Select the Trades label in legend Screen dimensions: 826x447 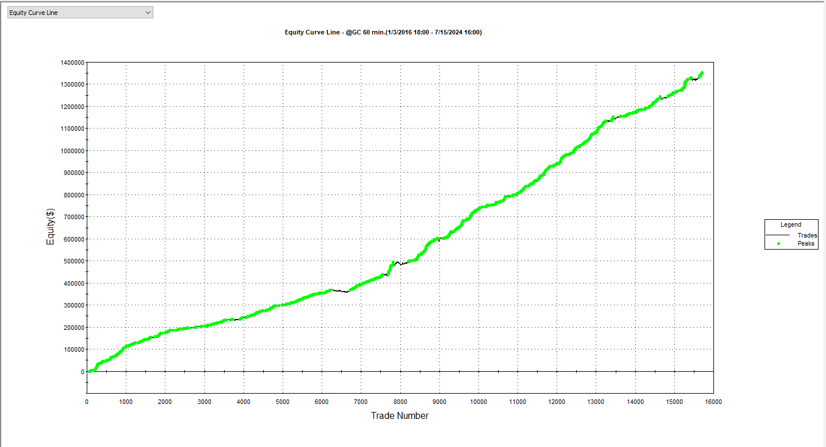coord(807,235)
